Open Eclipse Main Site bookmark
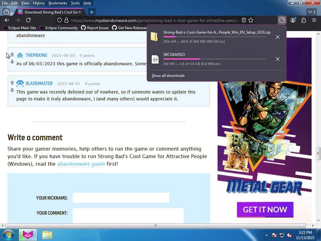Image resolution: width=321 pixels, height=241 pixels. pyautogui.click(x=19, y=28)
